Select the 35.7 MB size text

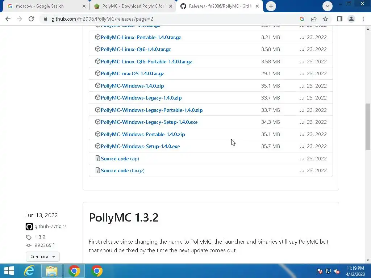coord(270,146)
